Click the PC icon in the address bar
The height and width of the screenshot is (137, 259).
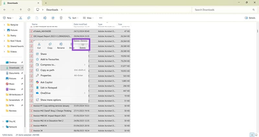click(38, 10)
